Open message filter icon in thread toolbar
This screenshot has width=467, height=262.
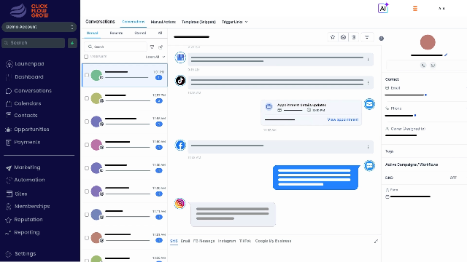(367, 37)
